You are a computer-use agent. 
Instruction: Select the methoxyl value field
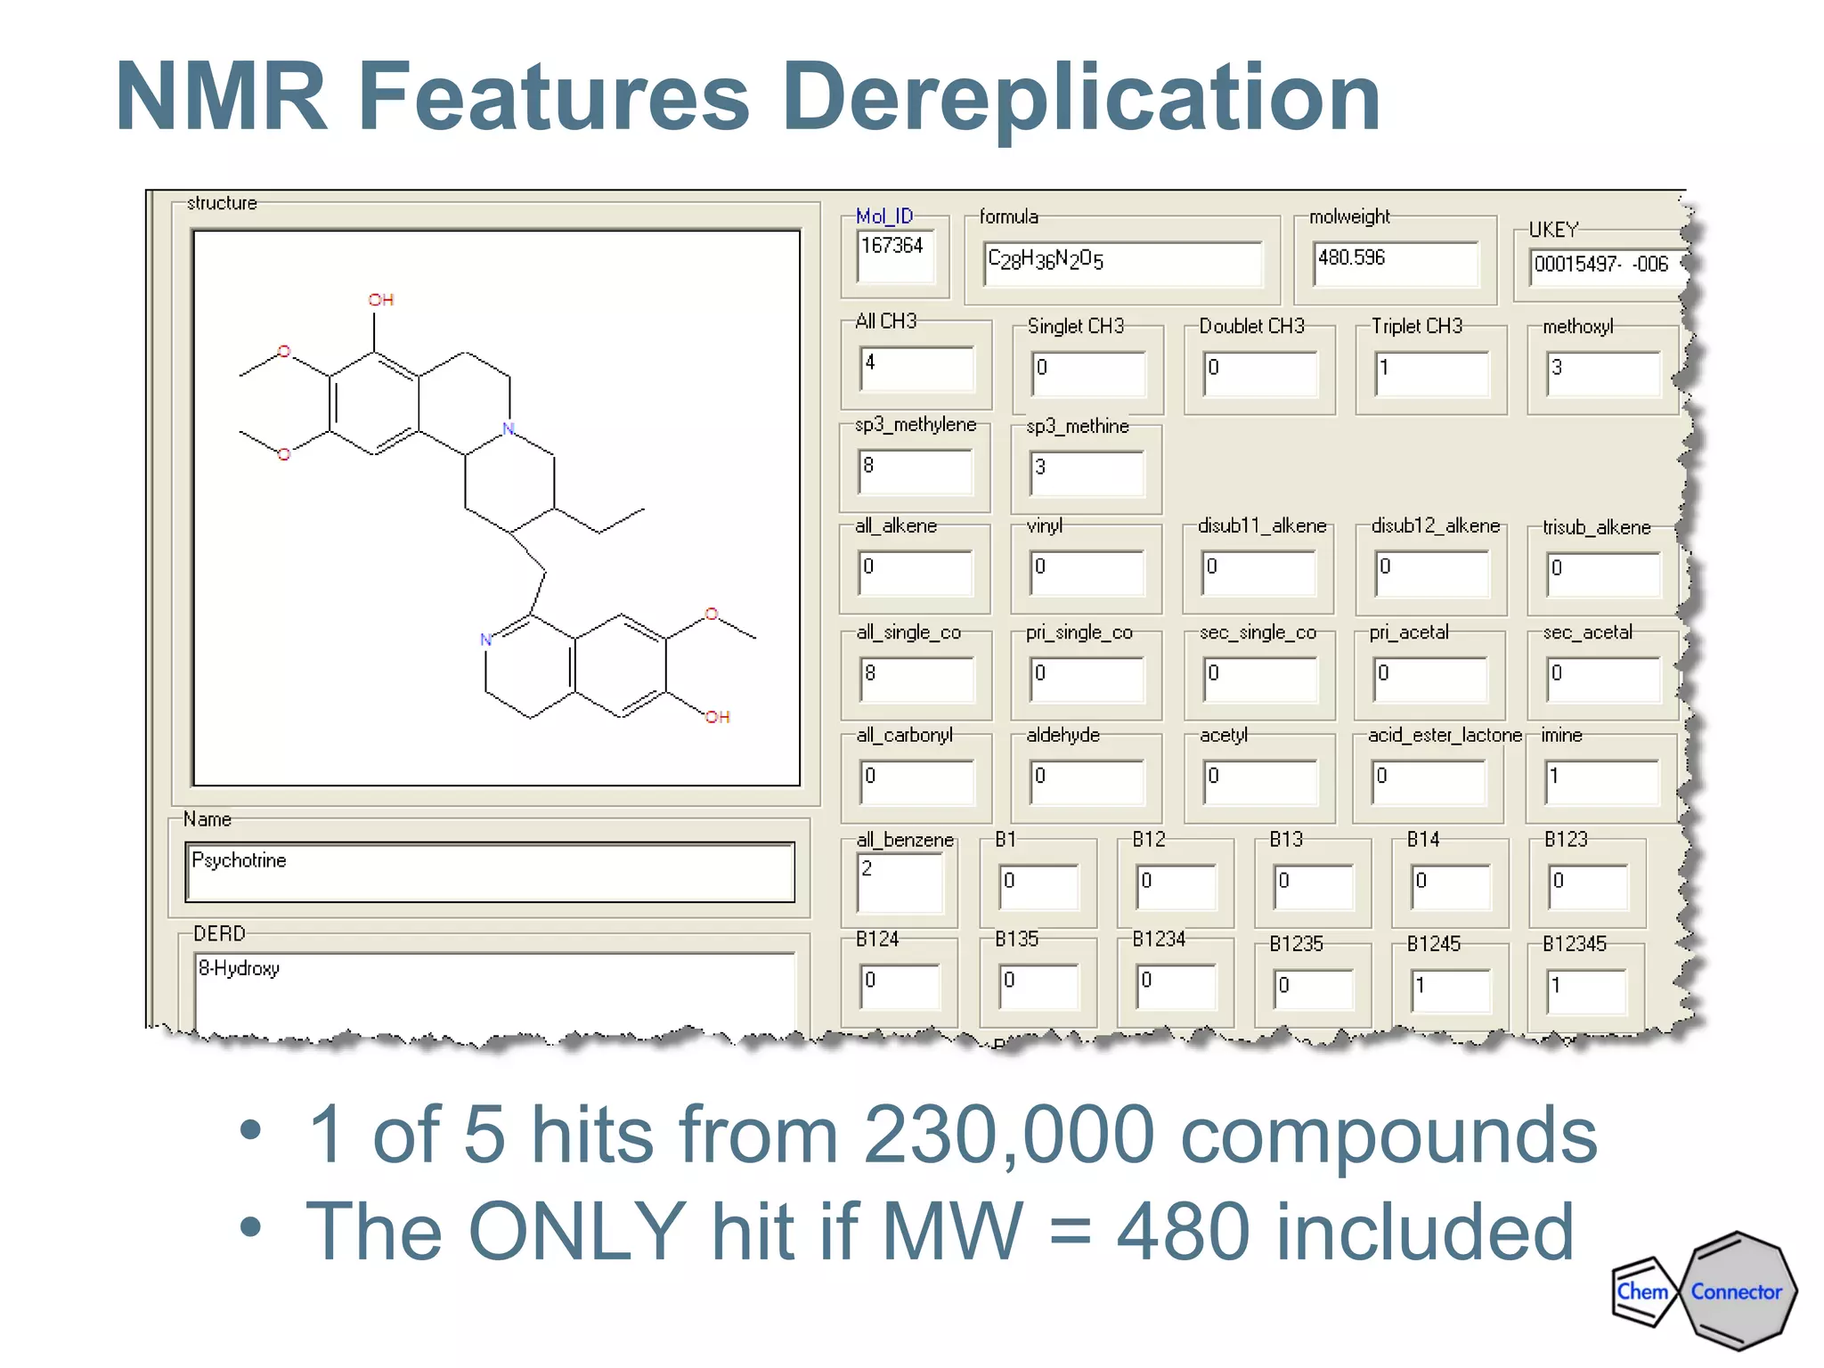(x=1603, y=372)
